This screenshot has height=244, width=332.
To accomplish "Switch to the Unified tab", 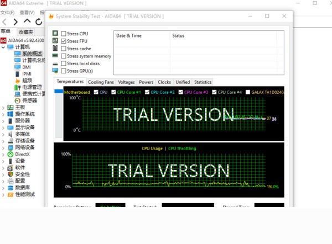I will pyautogui.click(x=183, y=82).
